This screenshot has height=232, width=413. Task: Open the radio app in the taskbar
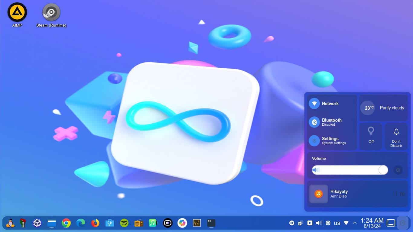139,223
